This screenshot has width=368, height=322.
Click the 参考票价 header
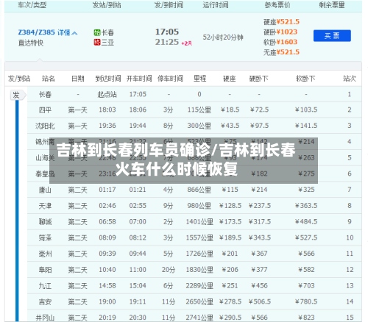pos(277,4)
